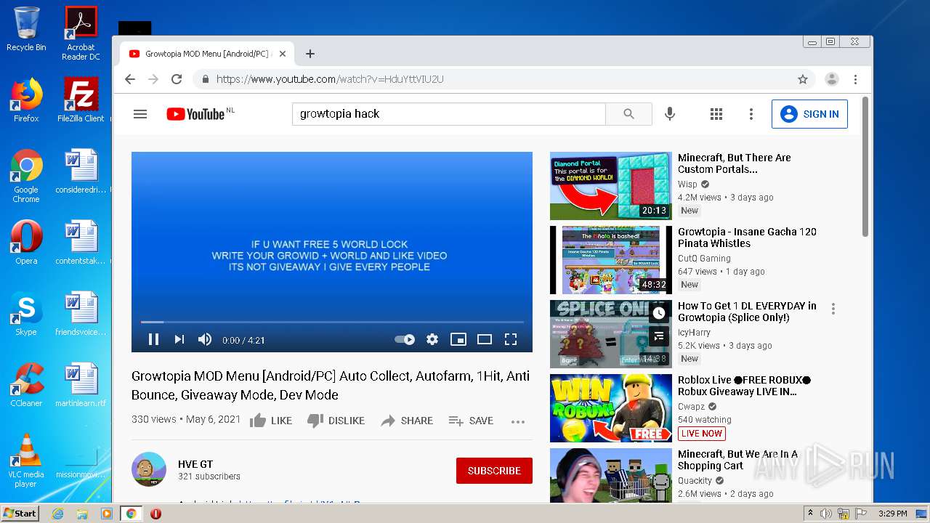
Task: Open Chrome profile avatar icon
Action: pos(832,79)
